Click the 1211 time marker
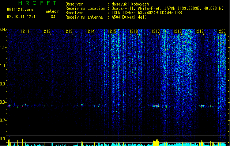The height and width of the screenshot is (146, 230). (25, 31)
